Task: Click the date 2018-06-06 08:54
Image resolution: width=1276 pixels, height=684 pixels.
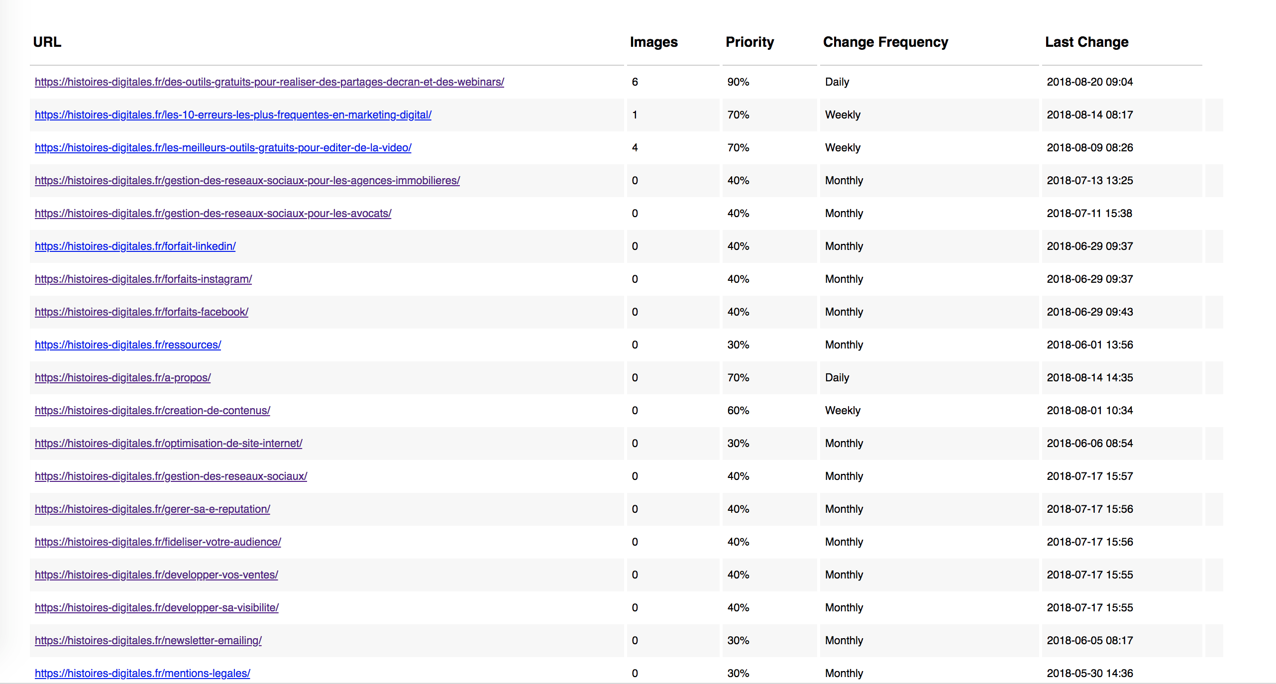Action: (x=1090, y=443)
